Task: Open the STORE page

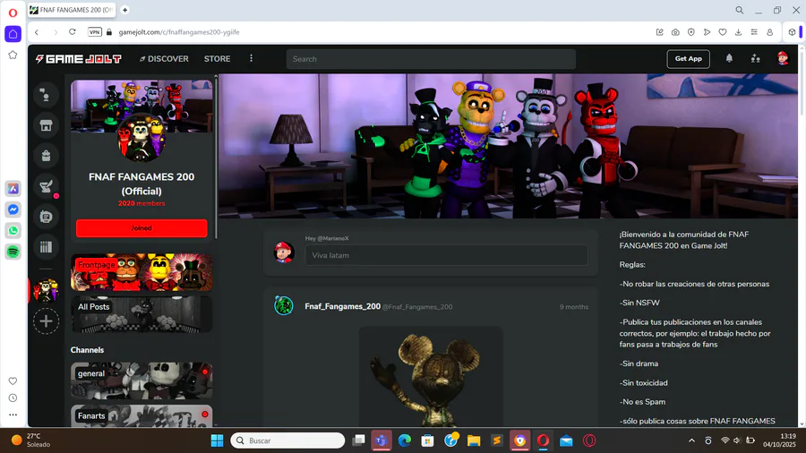Action: pos(217,59)
